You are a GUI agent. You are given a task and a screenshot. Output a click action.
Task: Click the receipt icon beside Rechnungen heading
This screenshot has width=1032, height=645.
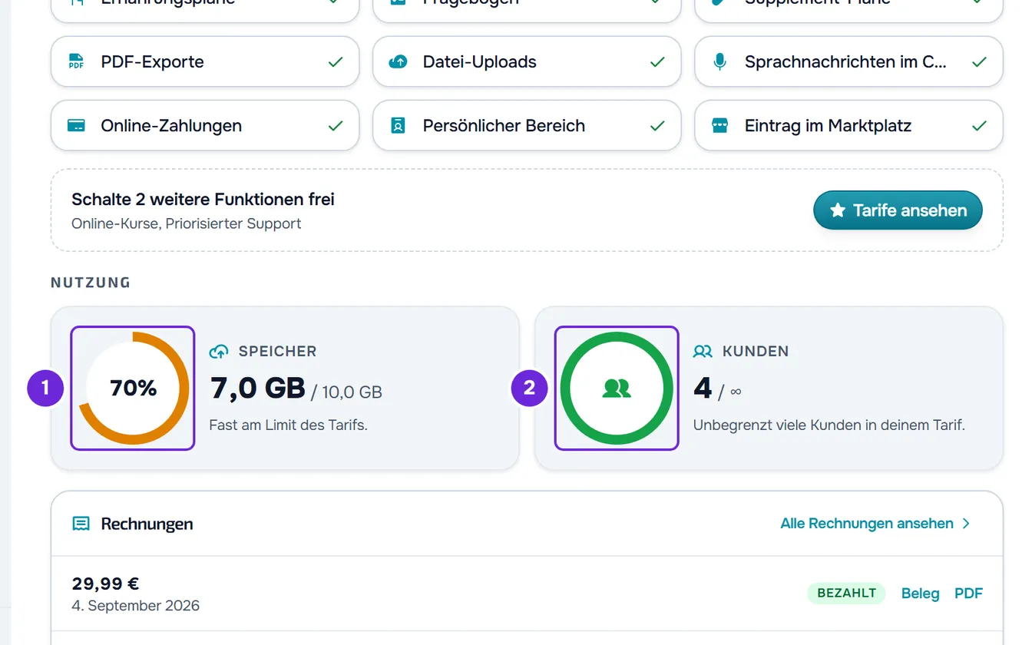[81, 524]
